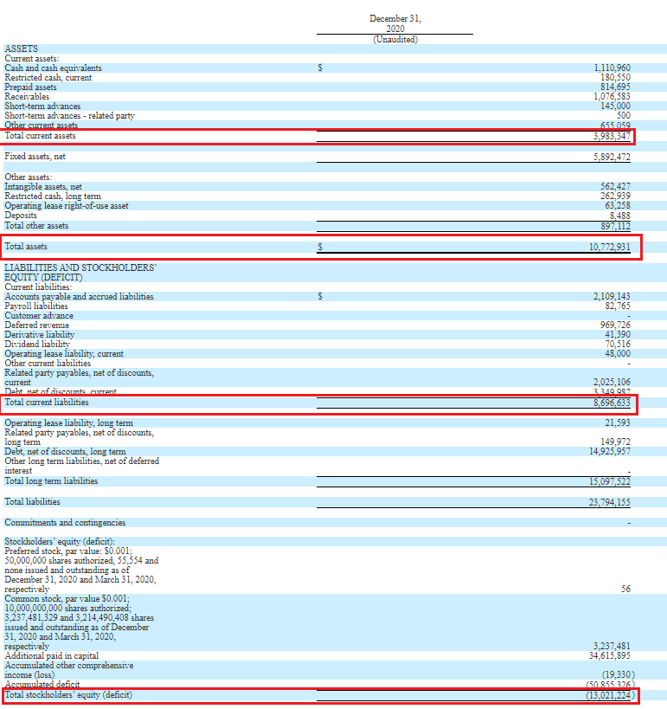
Task: Select the 'Other current liabilities' label
Action: (48, 363)
